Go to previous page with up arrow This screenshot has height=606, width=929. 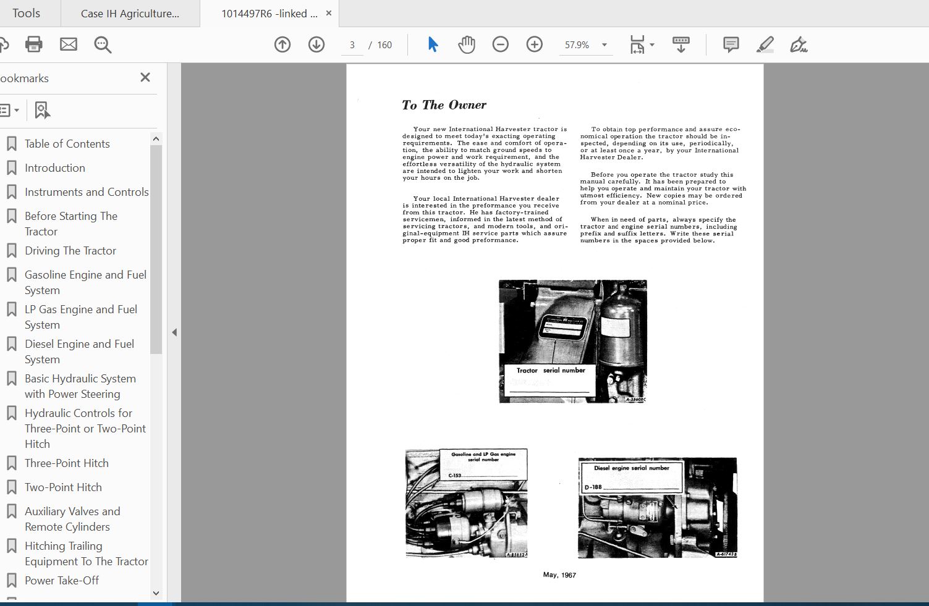[x=282, y=44]
